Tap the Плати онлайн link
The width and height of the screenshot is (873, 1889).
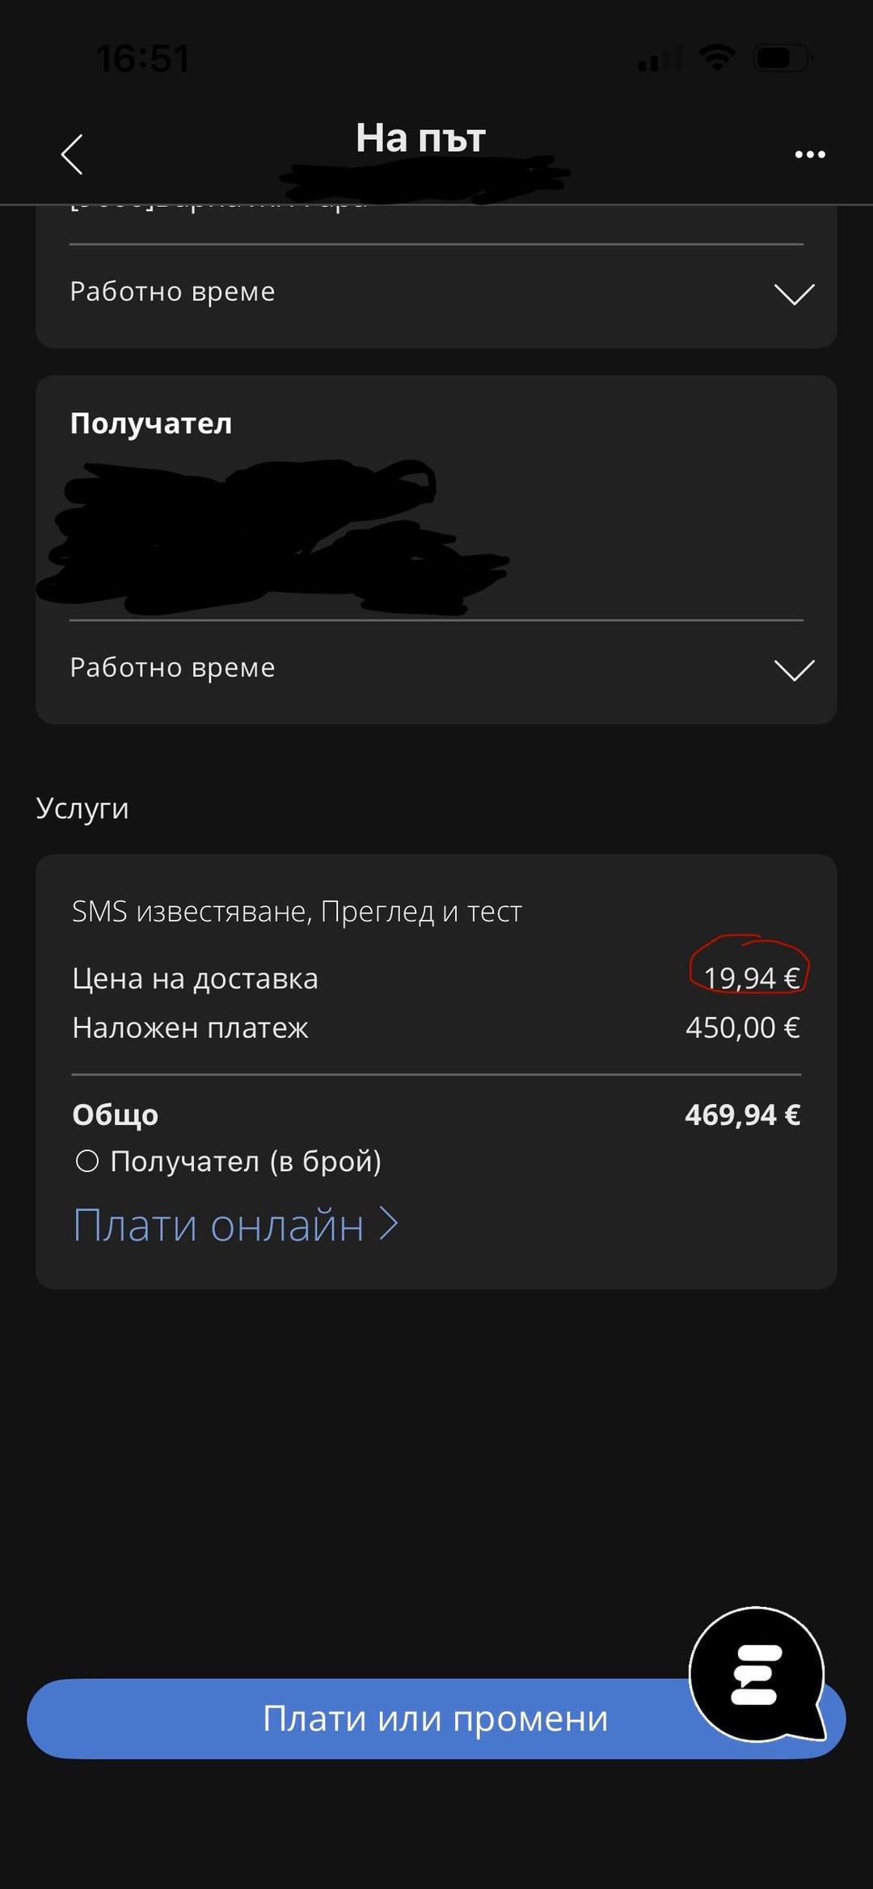(234, 1225)
